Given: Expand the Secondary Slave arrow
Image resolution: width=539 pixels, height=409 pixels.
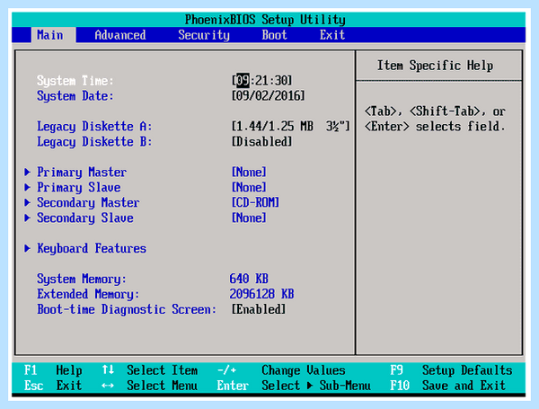Looking at the screenshot, I should (x=28, y=218).
